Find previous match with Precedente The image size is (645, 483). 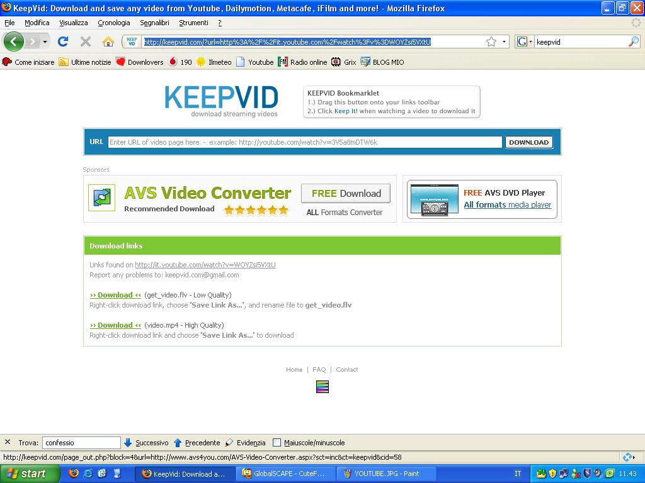pos(197,443)
